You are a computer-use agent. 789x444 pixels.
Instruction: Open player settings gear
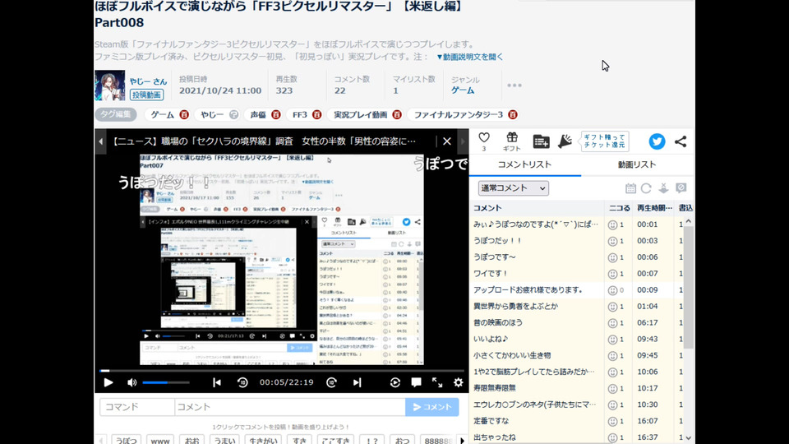[458, 382]
